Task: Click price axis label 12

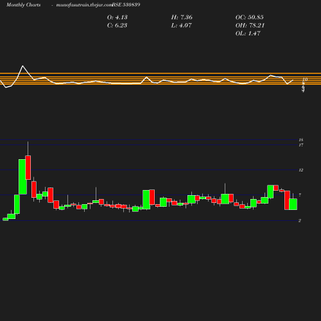Action: (301, 170)
